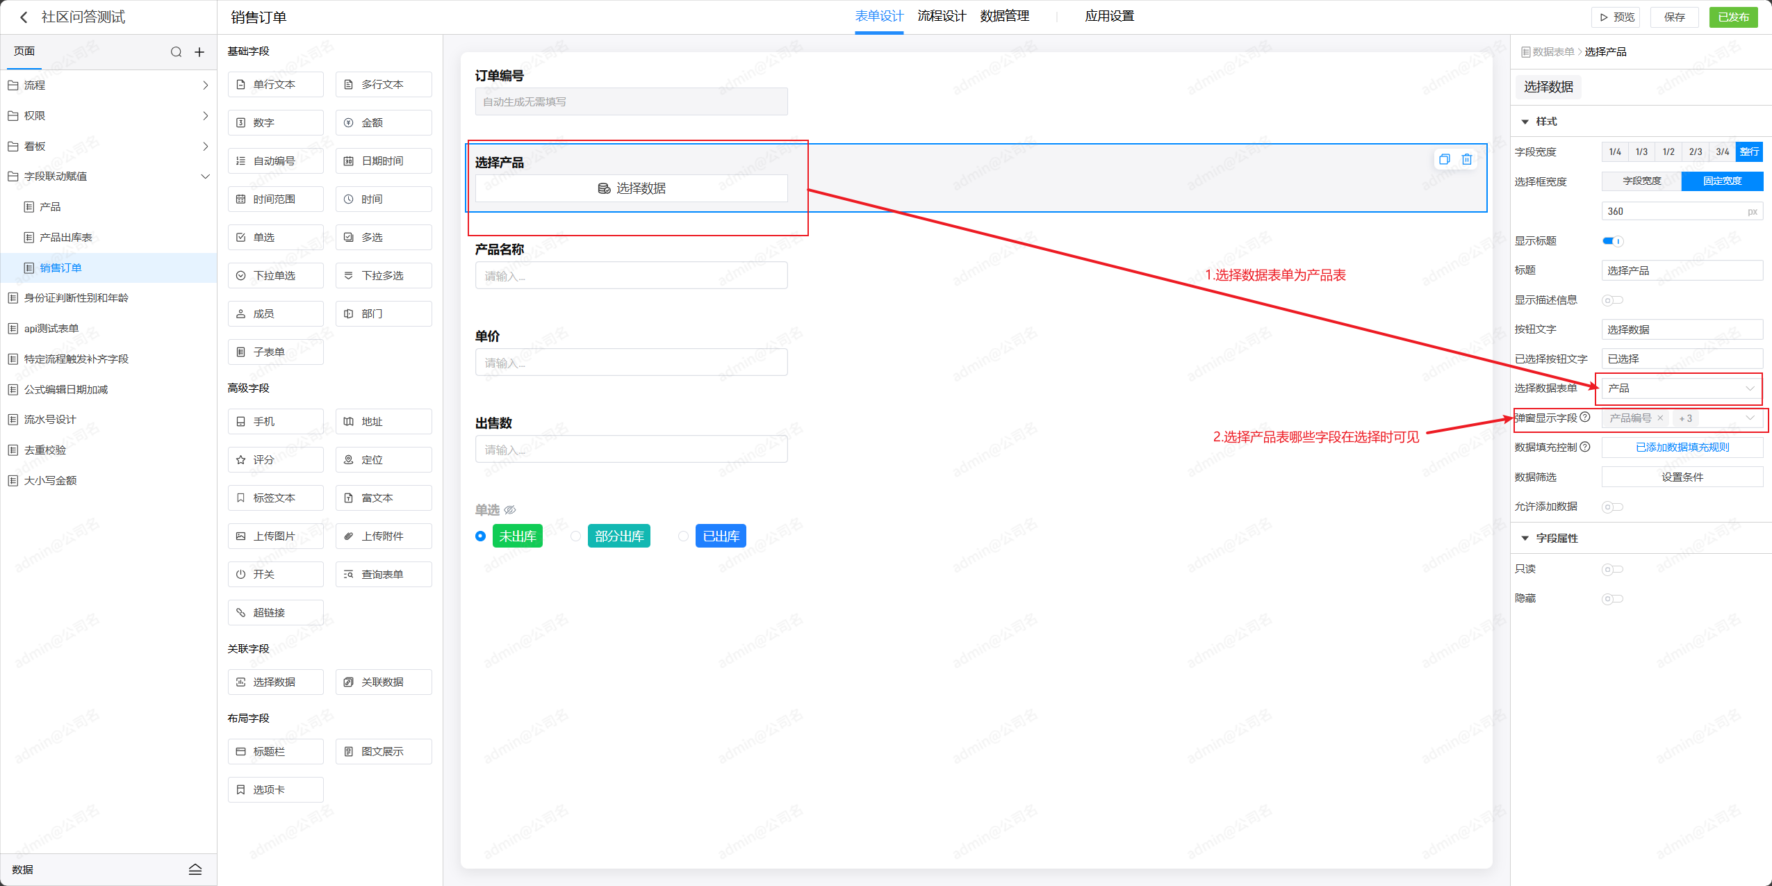Expand the 流程 folder in the sidebar

(x=205, y=85)
